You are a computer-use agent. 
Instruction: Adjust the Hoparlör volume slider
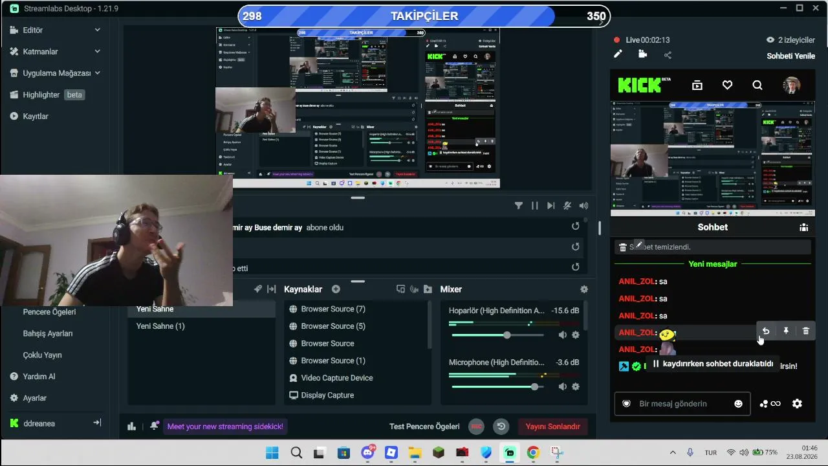[x=497, y=335]
